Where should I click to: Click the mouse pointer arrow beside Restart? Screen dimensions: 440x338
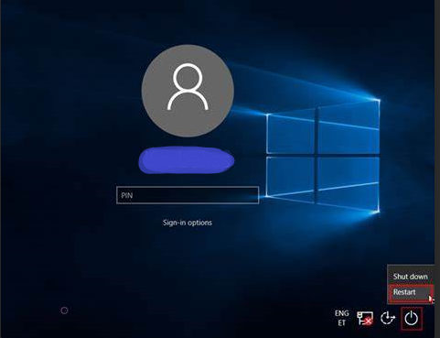tap(431, 299)
